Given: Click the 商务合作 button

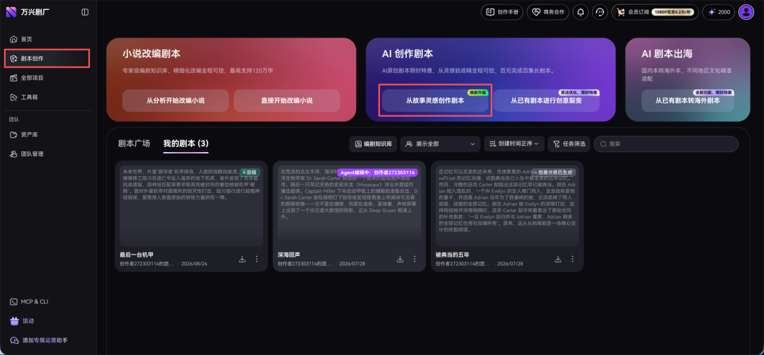Looking at the screenshot, I should 548,12.
